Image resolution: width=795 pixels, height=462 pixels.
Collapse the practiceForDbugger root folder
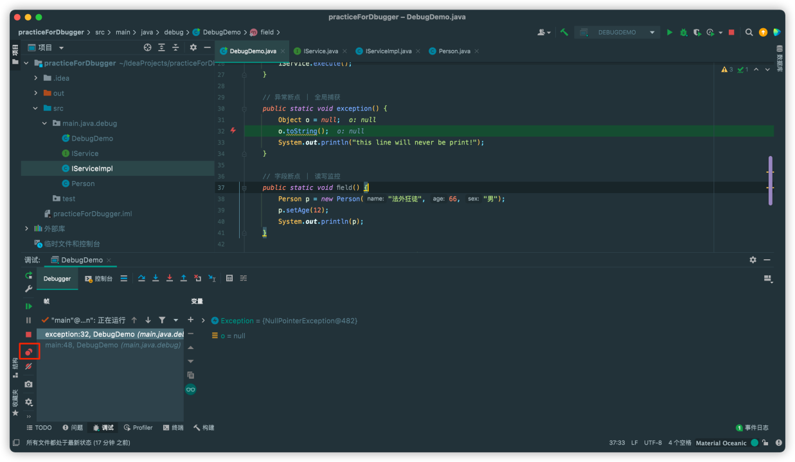click(x=26, y=63)
